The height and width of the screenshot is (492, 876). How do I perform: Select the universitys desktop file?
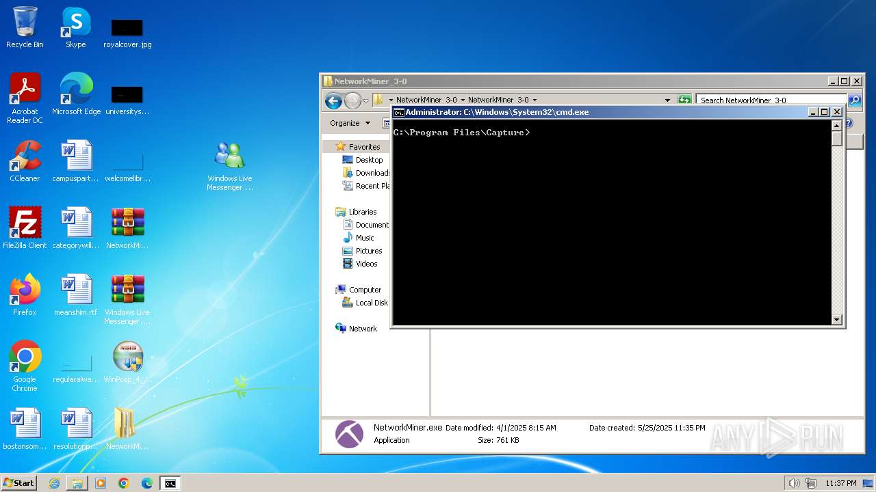point(127,100)
